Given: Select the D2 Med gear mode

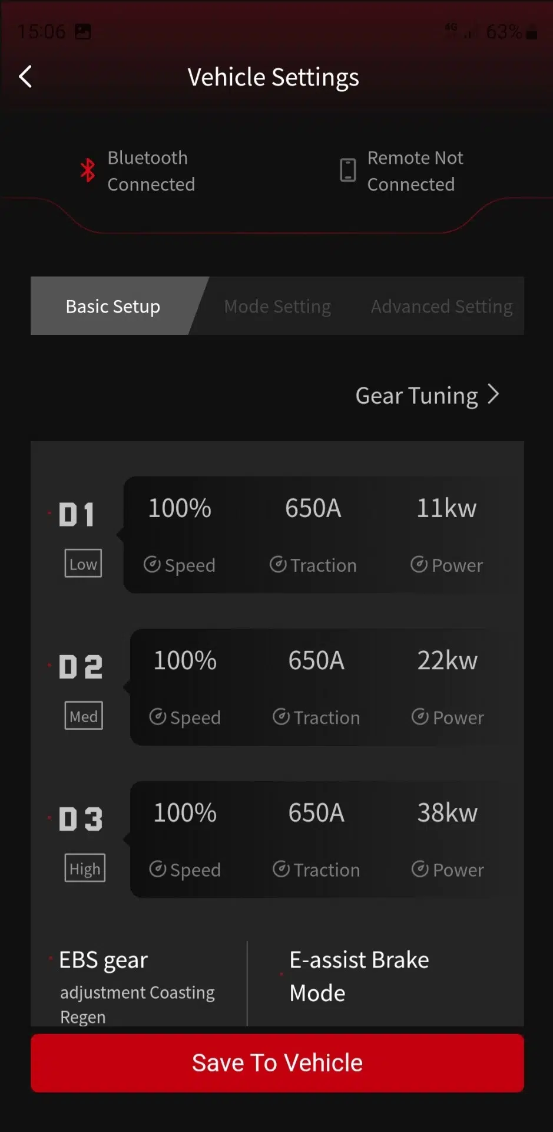Looking at the screenshot, I should pos(84,716).
